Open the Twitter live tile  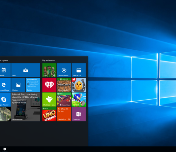pyautogui.click(x=33, y=85)
